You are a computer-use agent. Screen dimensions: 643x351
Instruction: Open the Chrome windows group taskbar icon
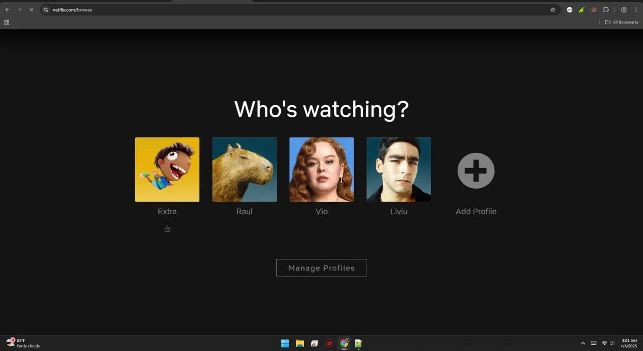coord(314,343)
